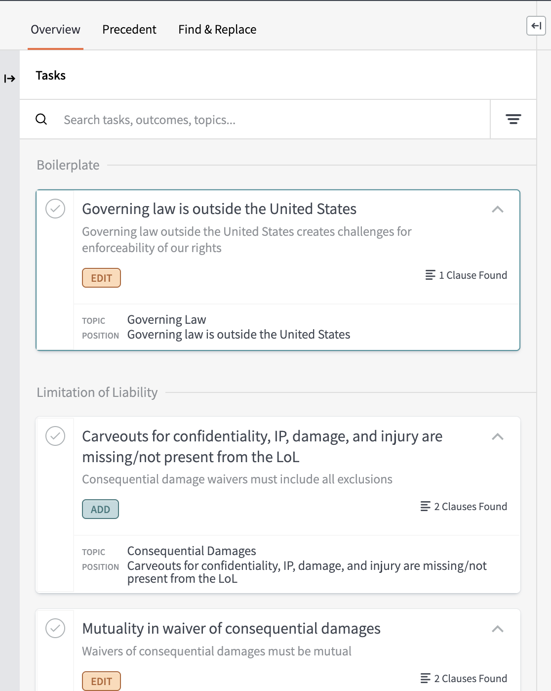
Task: Click the Boilerplate section heading
Action: click(68, 165)
